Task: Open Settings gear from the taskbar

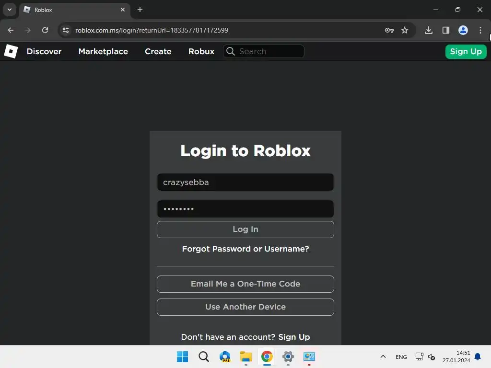Action: pos(288,356)
